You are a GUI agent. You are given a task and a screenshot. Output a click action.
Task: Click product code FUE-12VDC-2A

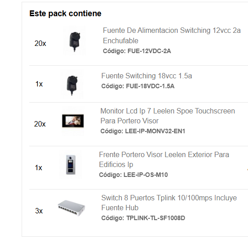click(149, 51)
